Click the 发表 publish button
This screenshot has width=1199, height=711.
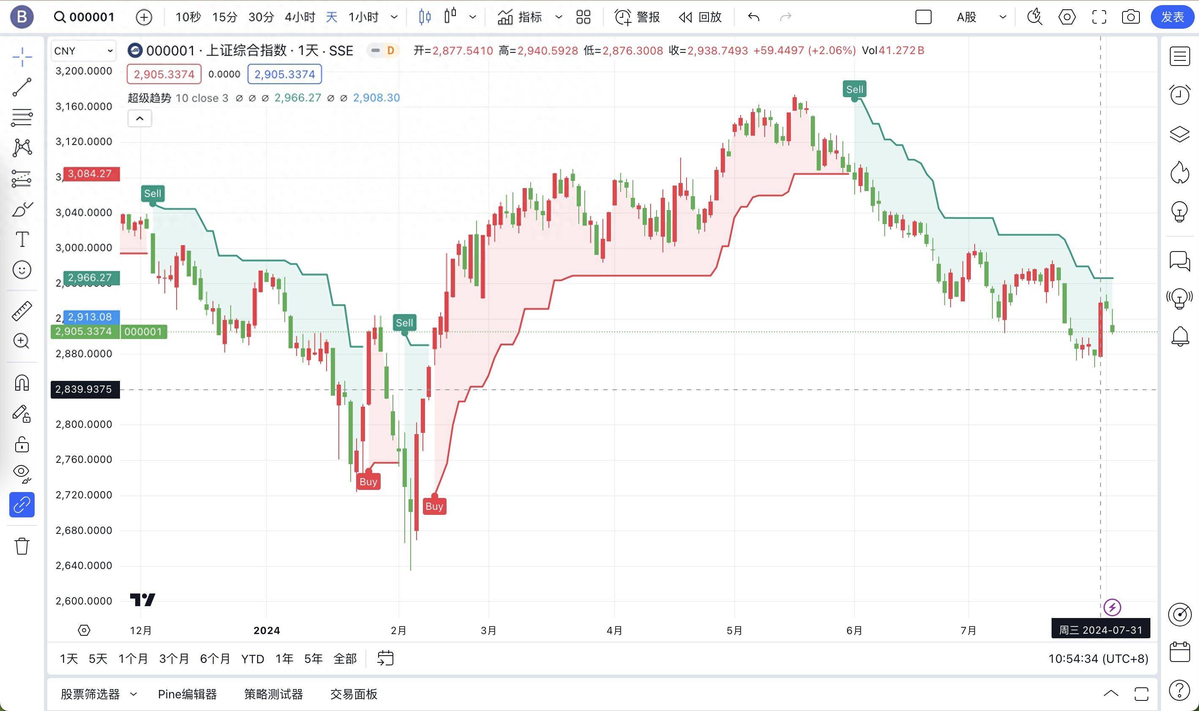[1172, 17]
